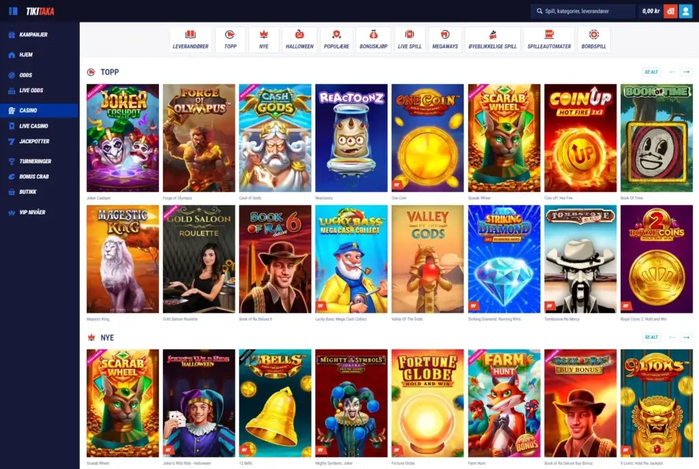699x469 pixels.
Task: Open the Book of Ra Buy Bonus thumbnail
Action: pyautogui.click(x=580, y=403)
